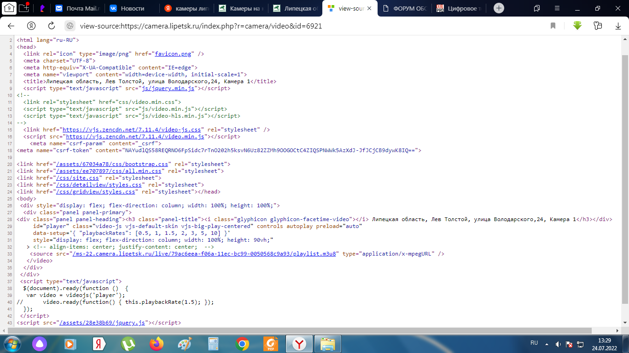Open the Windows Start menu

[x=12, y=343]
